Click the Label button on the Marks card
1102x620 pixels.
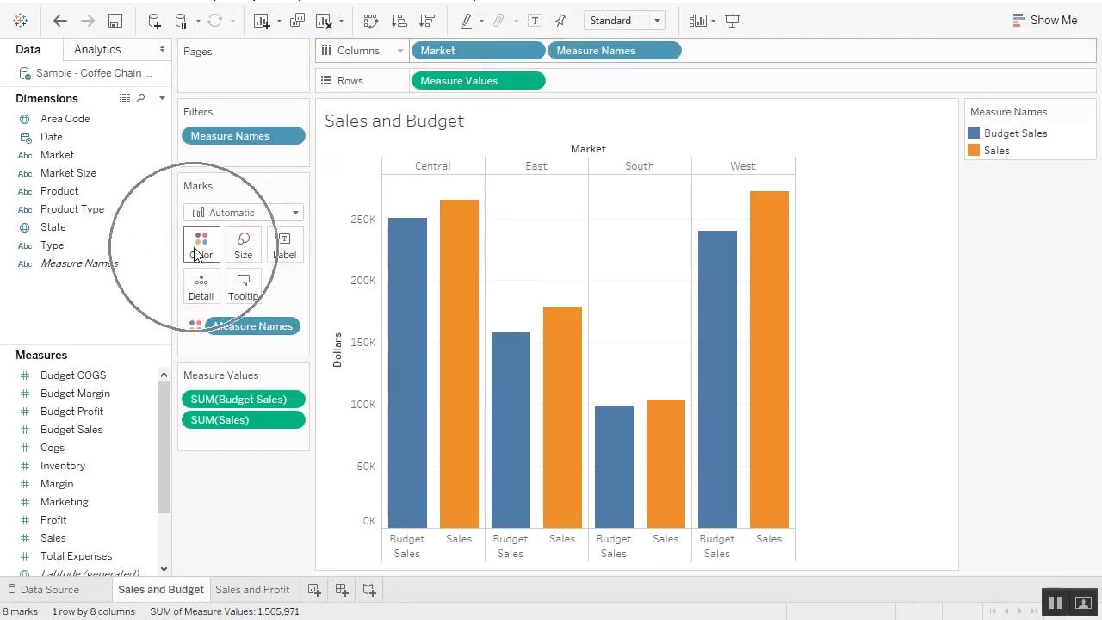coord(285,245)
